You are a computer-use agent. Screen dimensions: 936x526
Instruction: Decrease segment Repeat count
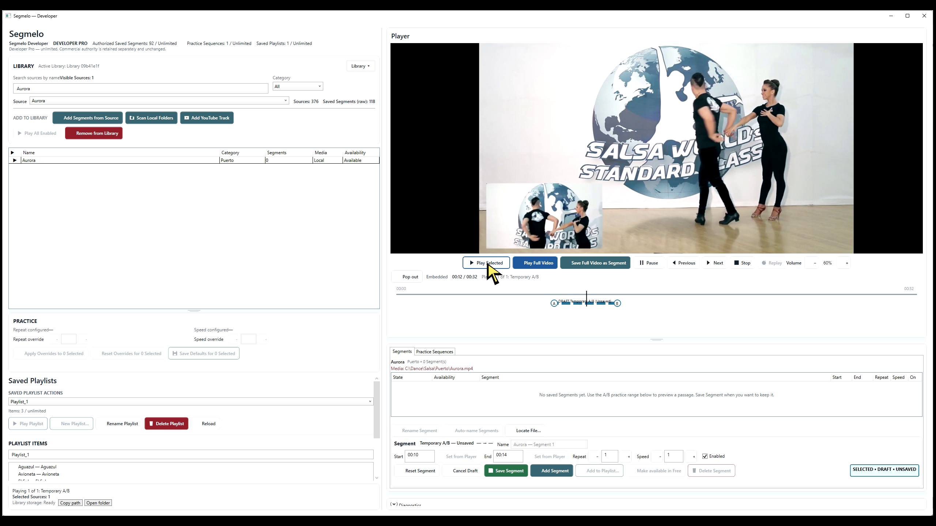pyautogui.click(x=597, y=456)
